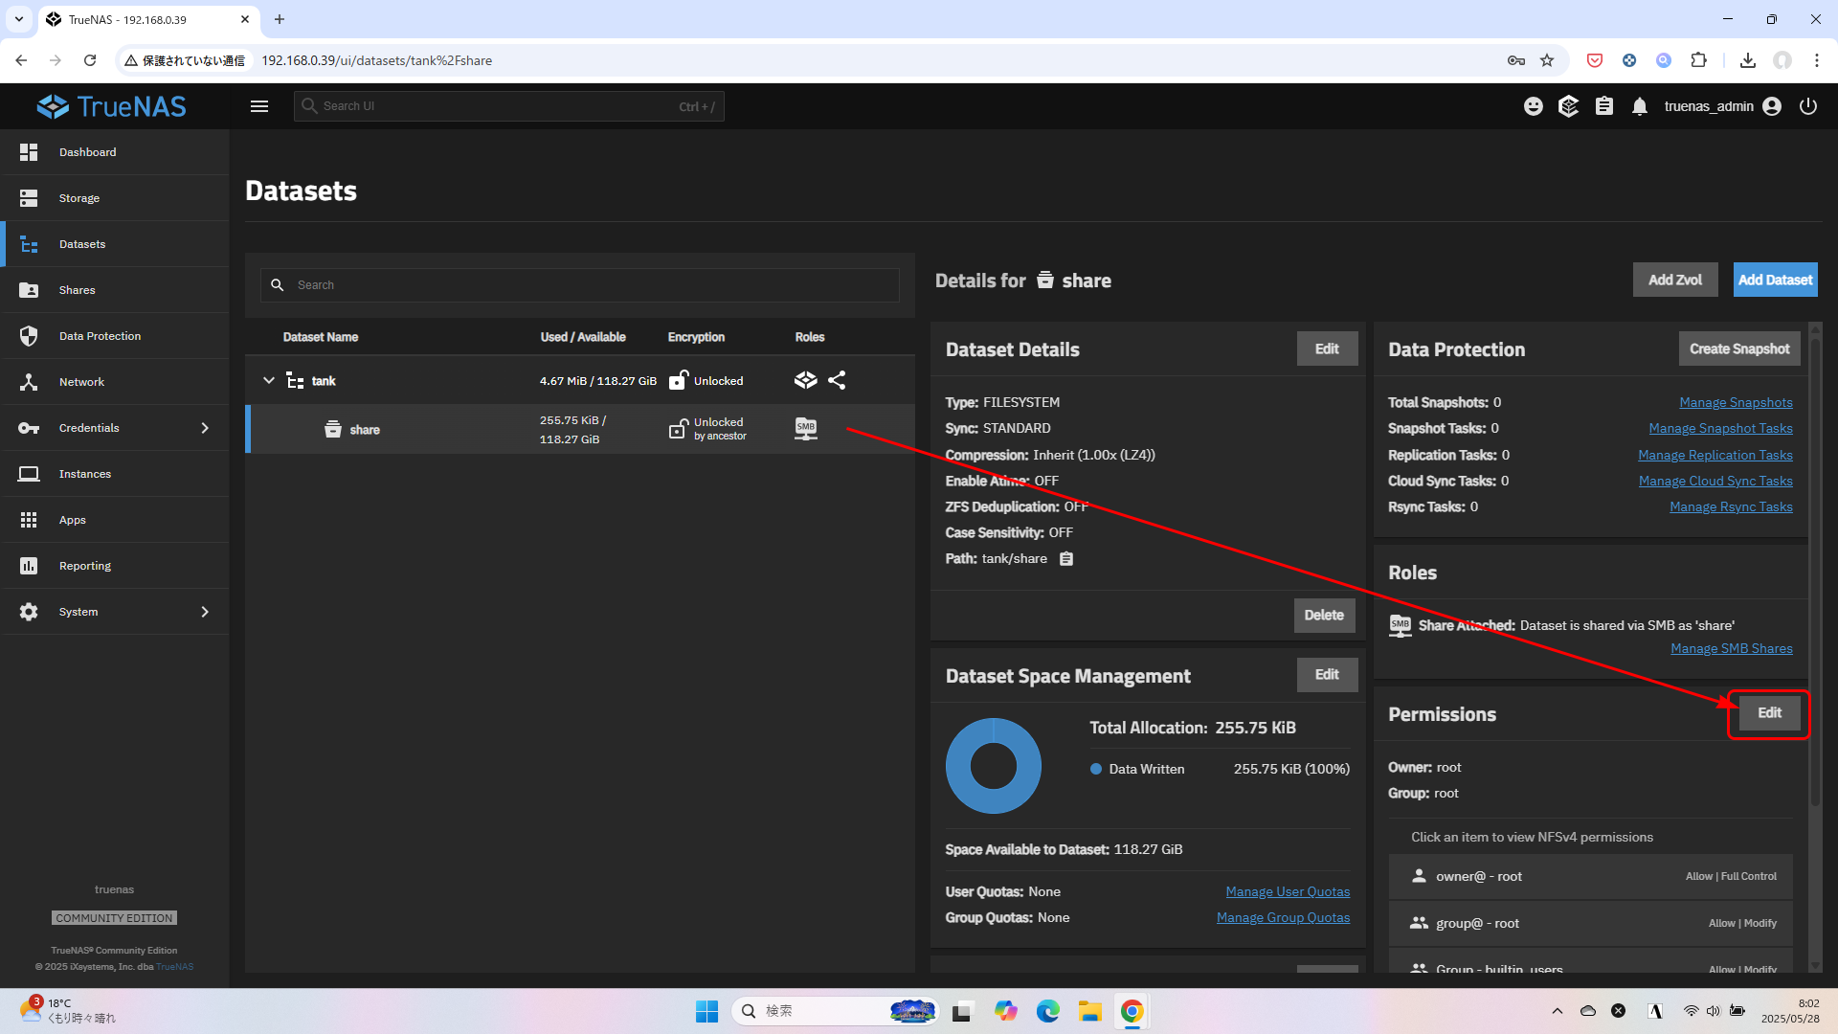Click the unlocked-by-ancestor padlock on share row
1838x1034 pixels.
(679, 429)
